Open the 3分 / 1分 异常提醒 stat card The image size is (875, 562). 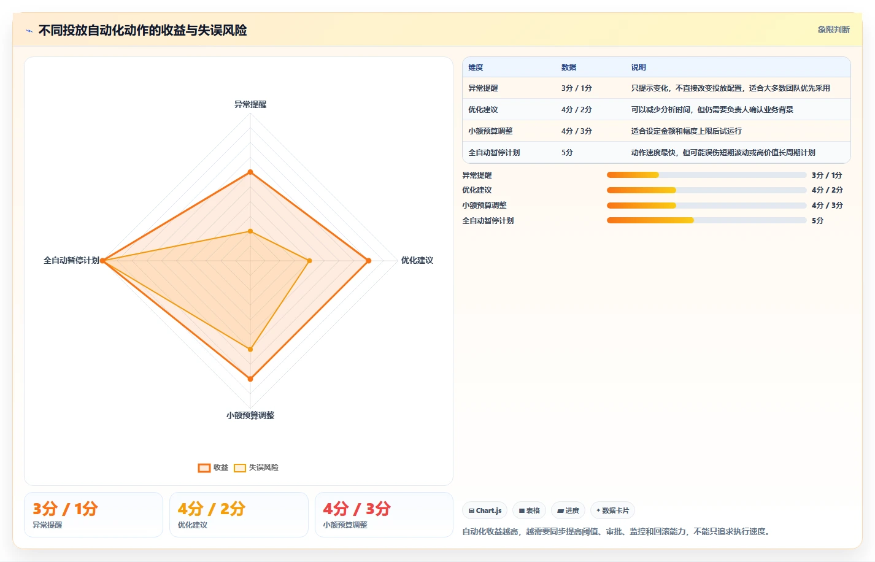[93, 515]
